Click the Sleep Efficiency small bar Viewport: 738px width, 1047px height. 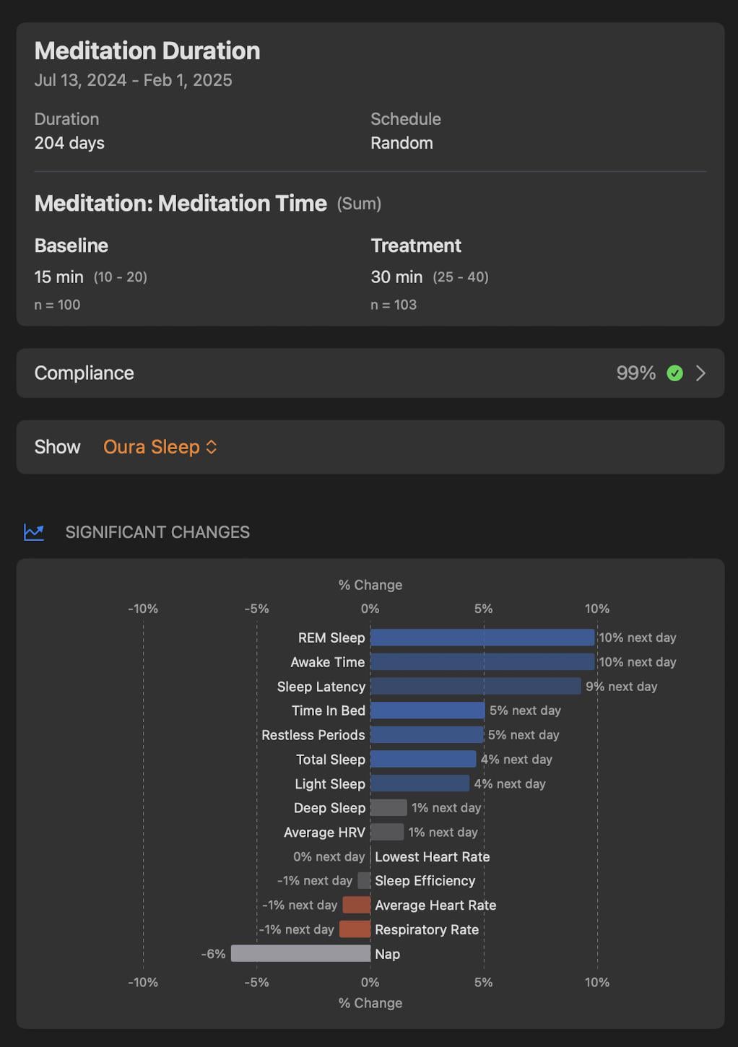pos(364,881)
